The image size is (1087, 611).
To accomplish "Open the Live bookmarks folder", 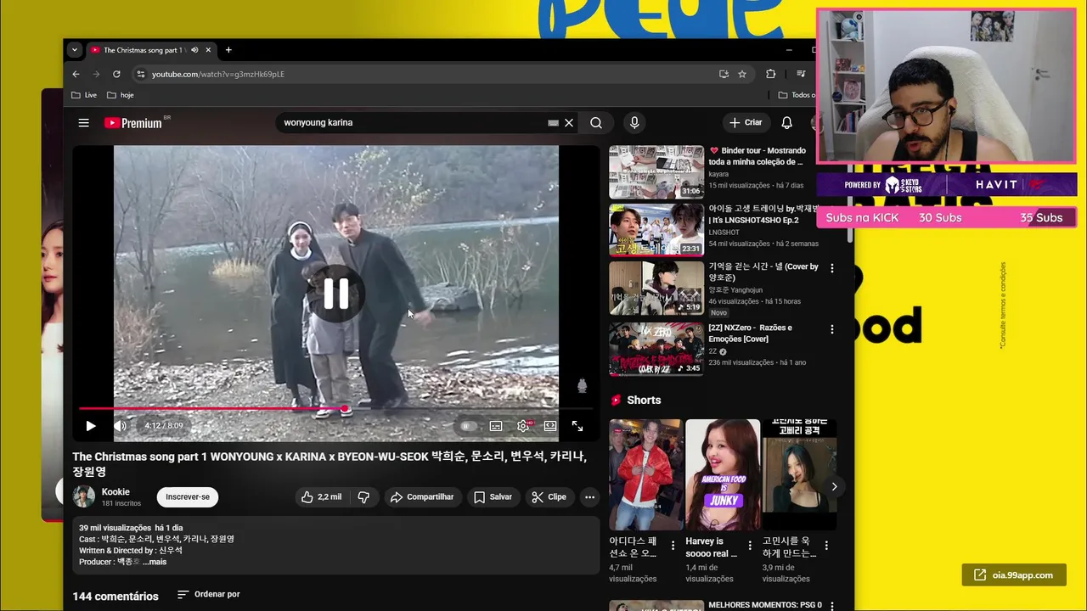I will pyautogui.click(x=84, y=95).
